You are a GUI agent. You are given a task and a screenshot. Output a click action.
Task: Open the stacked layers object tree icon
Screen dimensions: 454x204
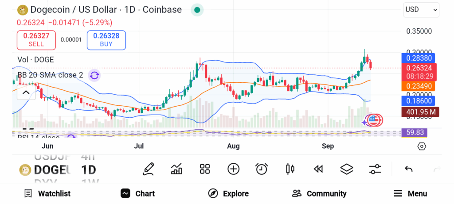(x=346, y=169)
